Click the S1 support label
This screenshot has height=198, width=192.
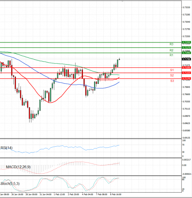pyautogui.click(x=172, y=70)
